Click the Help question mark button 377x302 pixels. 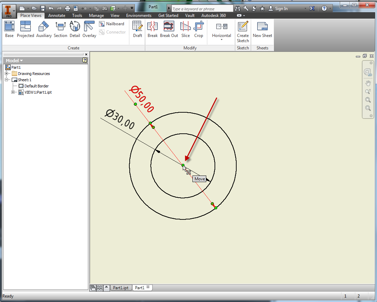pos(324,8)
